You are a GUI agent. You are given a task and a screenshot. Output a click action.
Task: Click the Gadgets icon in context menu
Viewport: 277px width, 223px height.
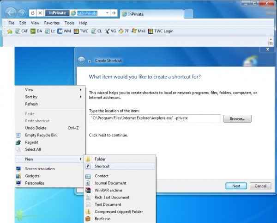click(18, 176)
